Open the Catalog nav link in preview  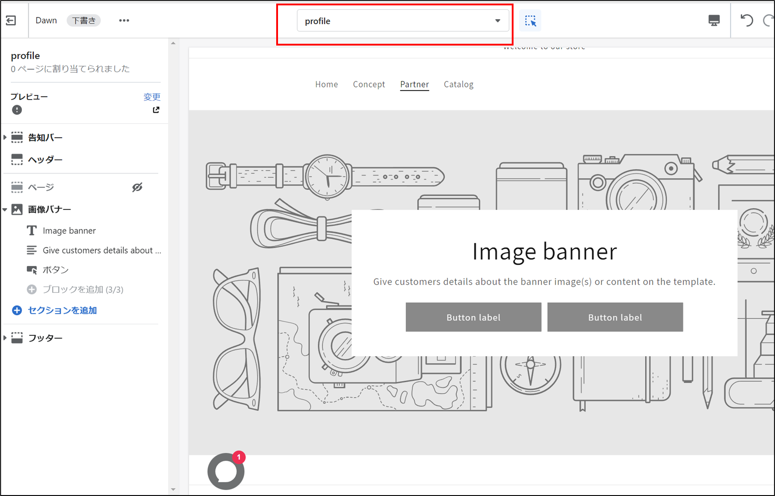(x=459, y=84)
